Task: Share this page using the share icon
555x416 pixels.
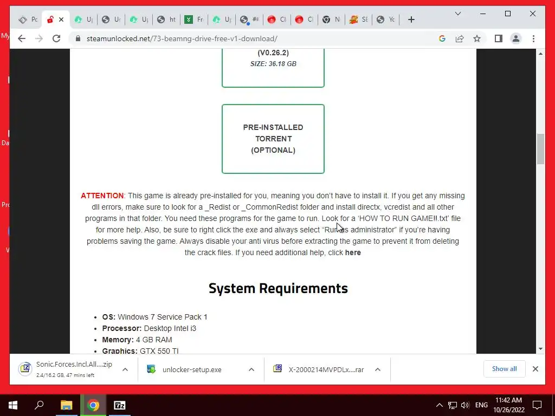Action: (460, 38)
